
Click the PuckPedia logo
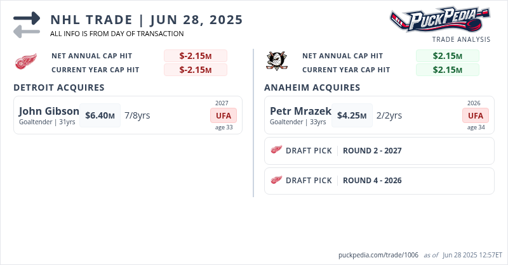click(x=439, y=20)
